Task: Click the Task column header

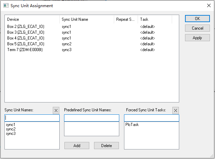Action: click(155, 19)
